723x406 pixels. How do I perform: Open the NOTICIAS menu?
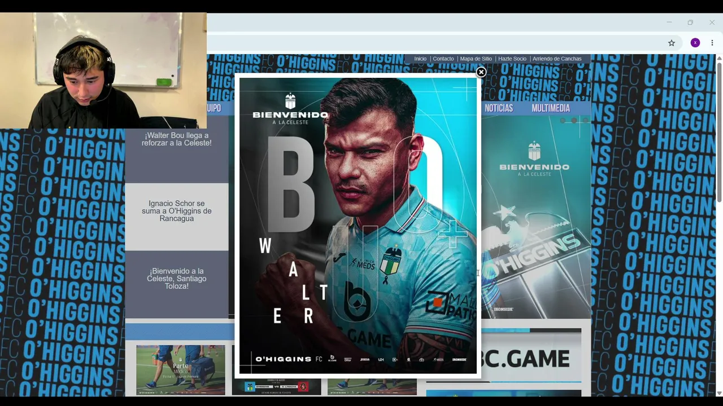[499, 108]
